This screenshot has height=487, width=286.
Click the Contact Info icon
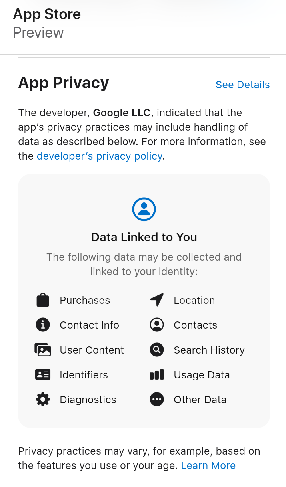coord(43,325)
